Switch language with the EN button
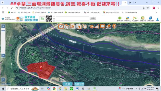 pyautogui.click(x=43, y=19)
